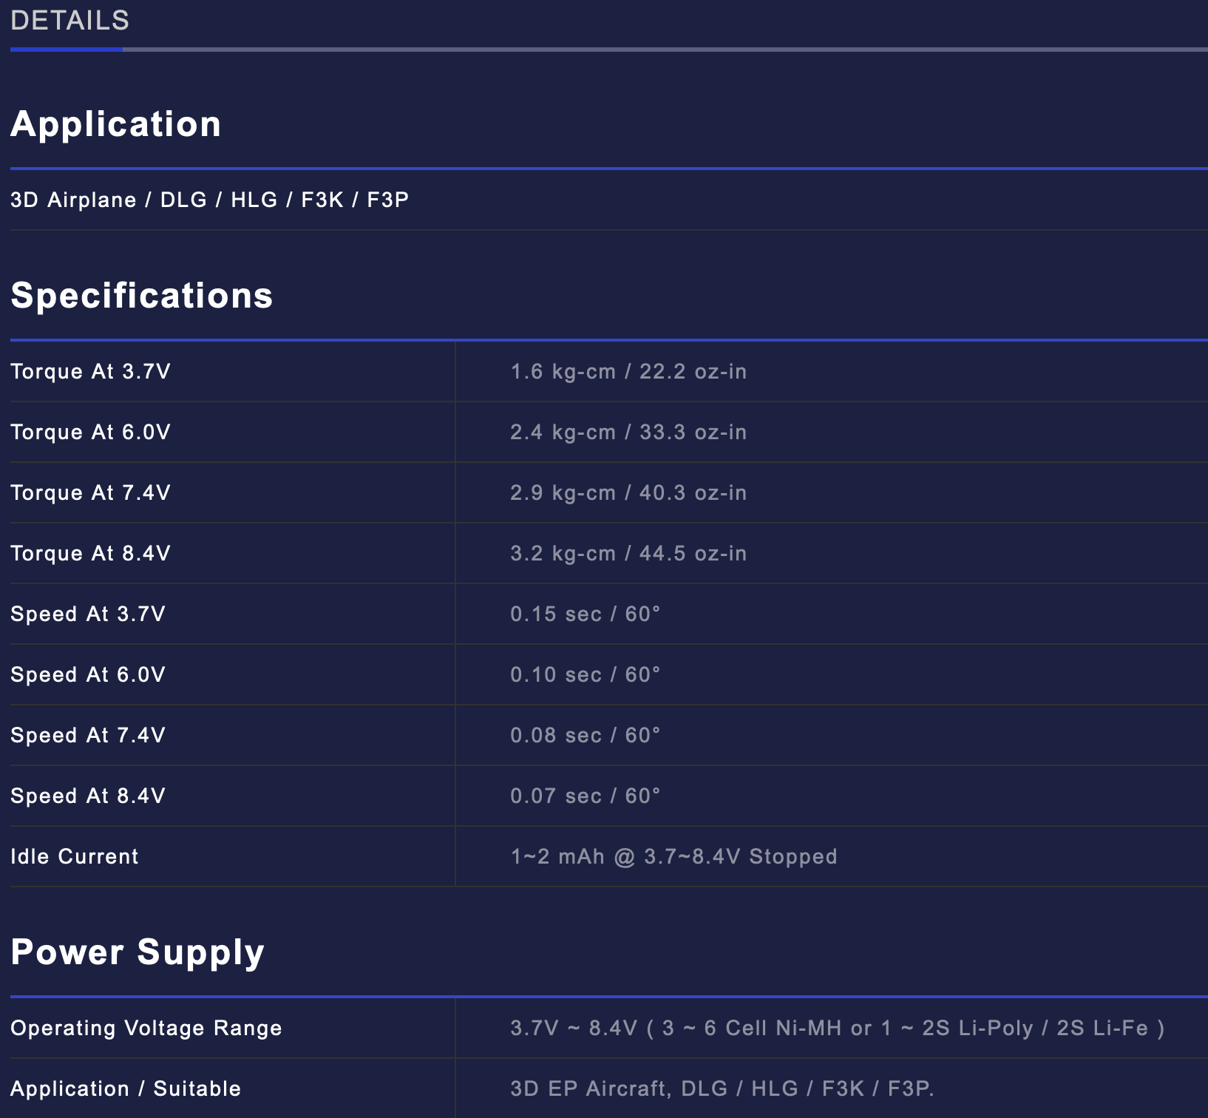Click the value '2.9 kg-cm / 40.3 oz-in'
1208x1118 pixels.
628,492
